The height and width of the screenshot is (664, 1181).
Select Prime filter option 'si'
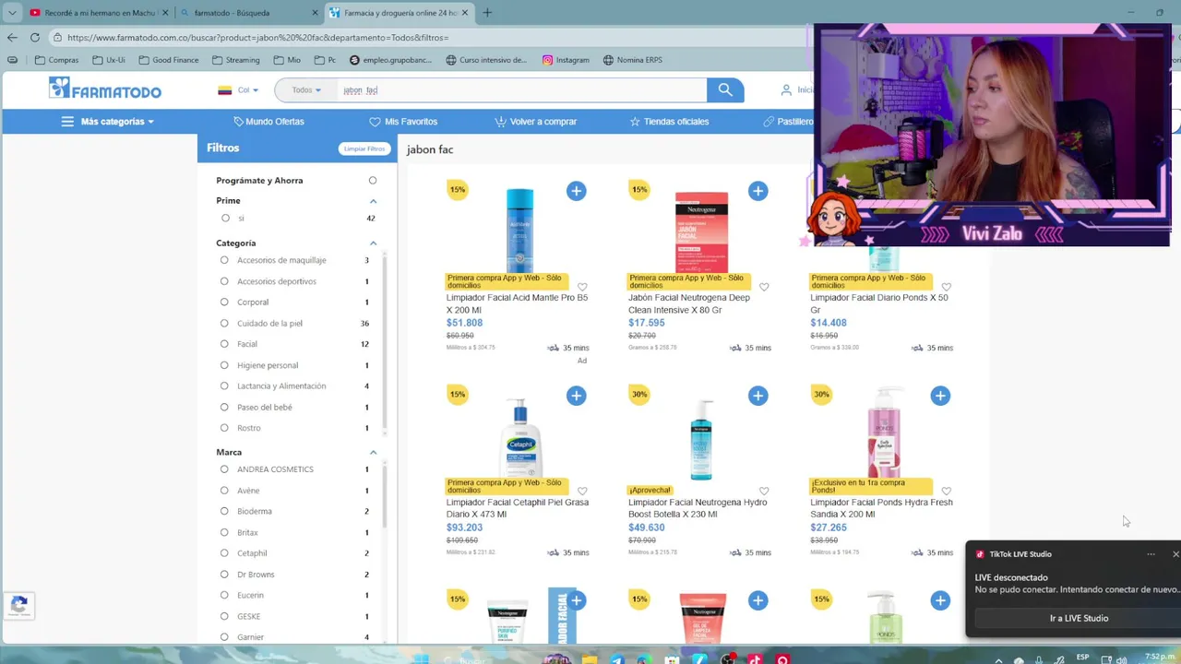[x=225, y=219]
